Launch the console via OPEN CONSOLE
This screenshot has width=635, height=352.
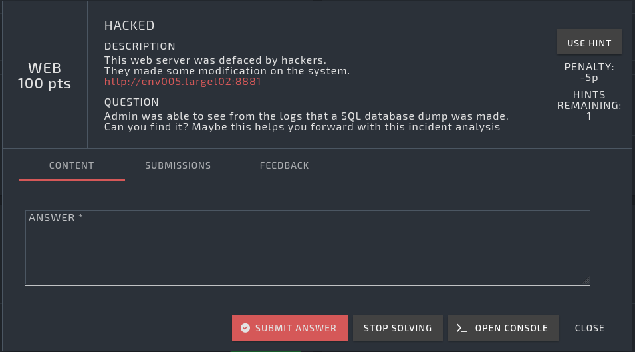point(503,328)
